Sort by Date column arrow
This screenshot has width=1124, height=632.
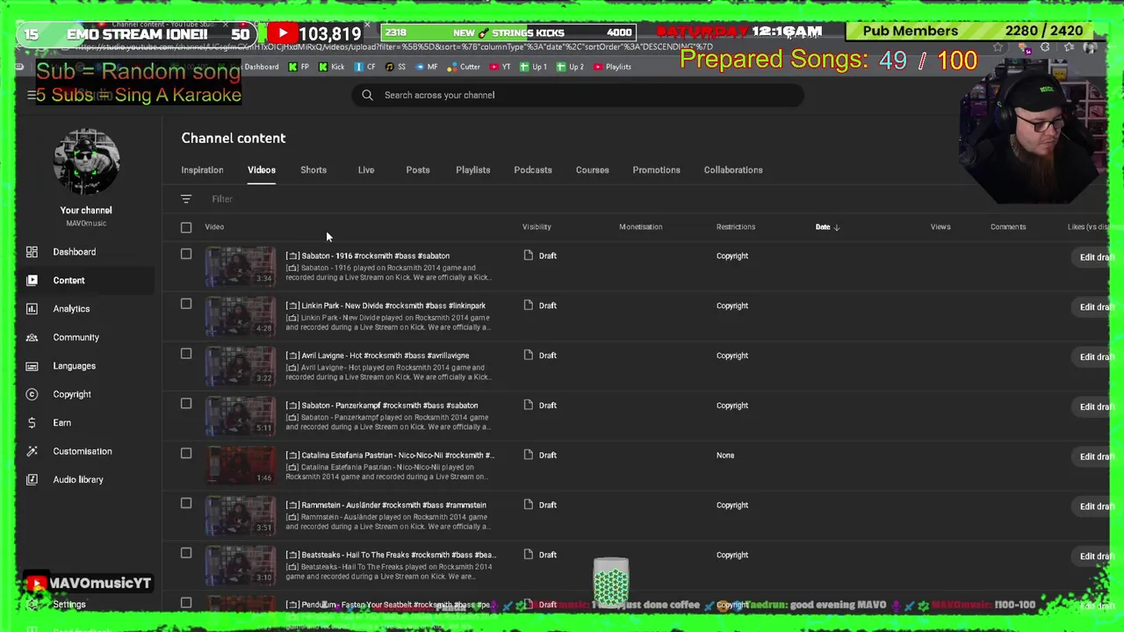pos(836,227)
